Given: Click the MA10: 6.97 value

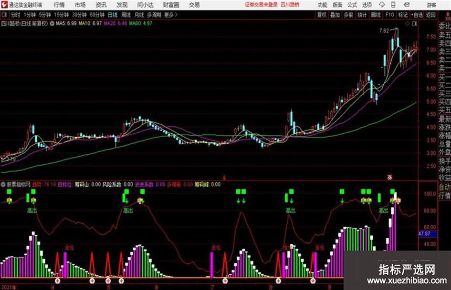Looking at the screenshot, I should click(x=90, y=23).
